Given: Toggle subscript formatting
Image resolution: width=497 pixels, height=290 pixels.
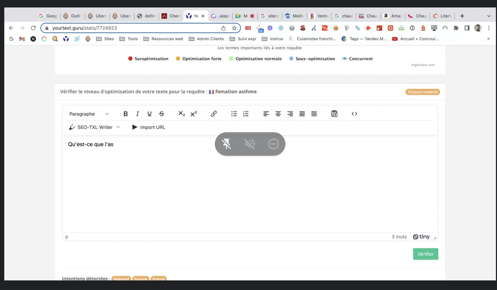Looking at the screenshot, I should 181,114.
